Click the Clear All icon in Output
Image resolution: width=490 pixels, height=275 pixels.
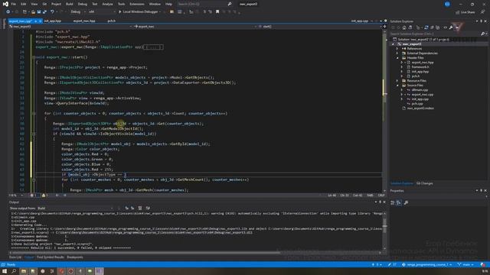coord(140,208)
